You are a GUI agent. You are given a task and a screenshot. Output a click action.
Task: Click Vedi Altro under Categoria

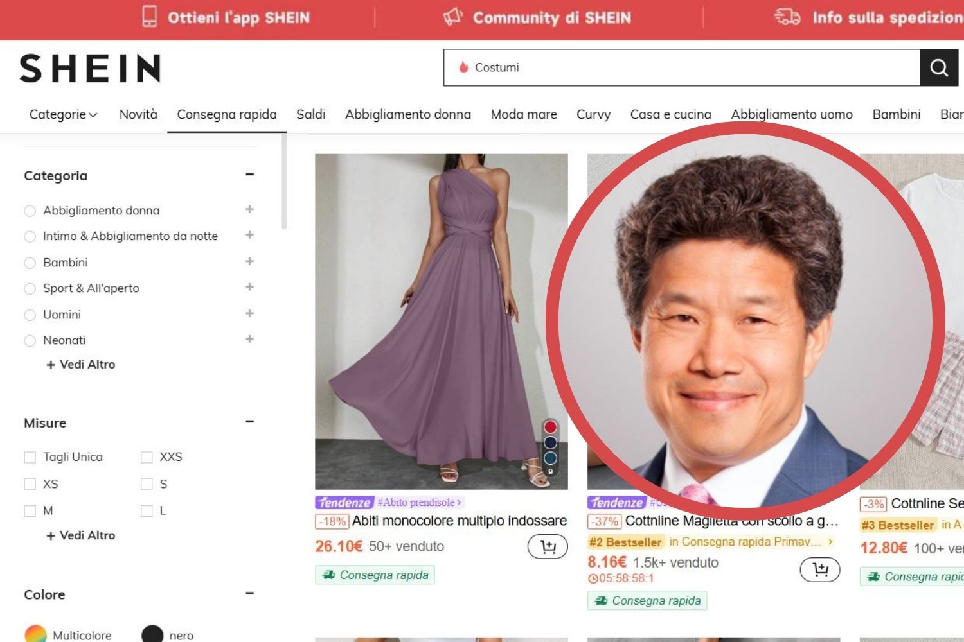[81, 365]
